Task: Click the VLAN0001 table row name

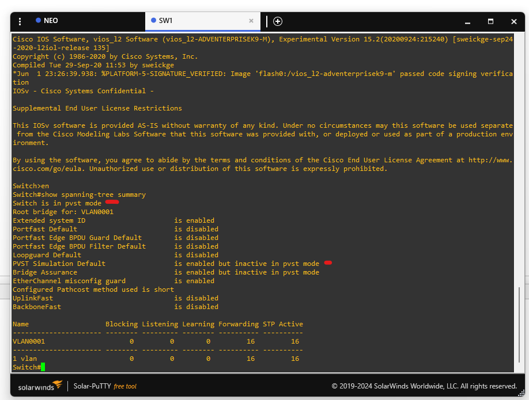Action: point(29,341)
